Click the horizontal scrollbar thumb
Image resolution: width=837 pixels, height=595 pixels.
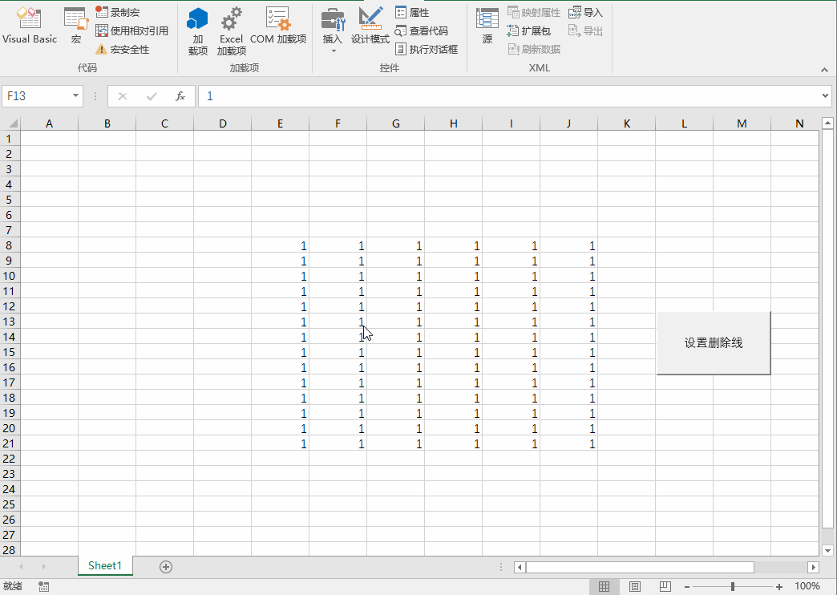pyautogui.click(x=640, y=567)
